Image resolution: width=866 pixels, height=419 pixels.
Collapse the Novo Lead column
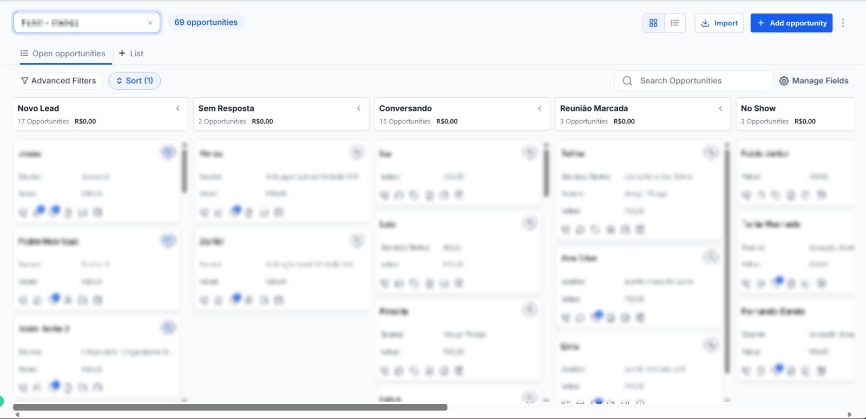coord(178,108)
